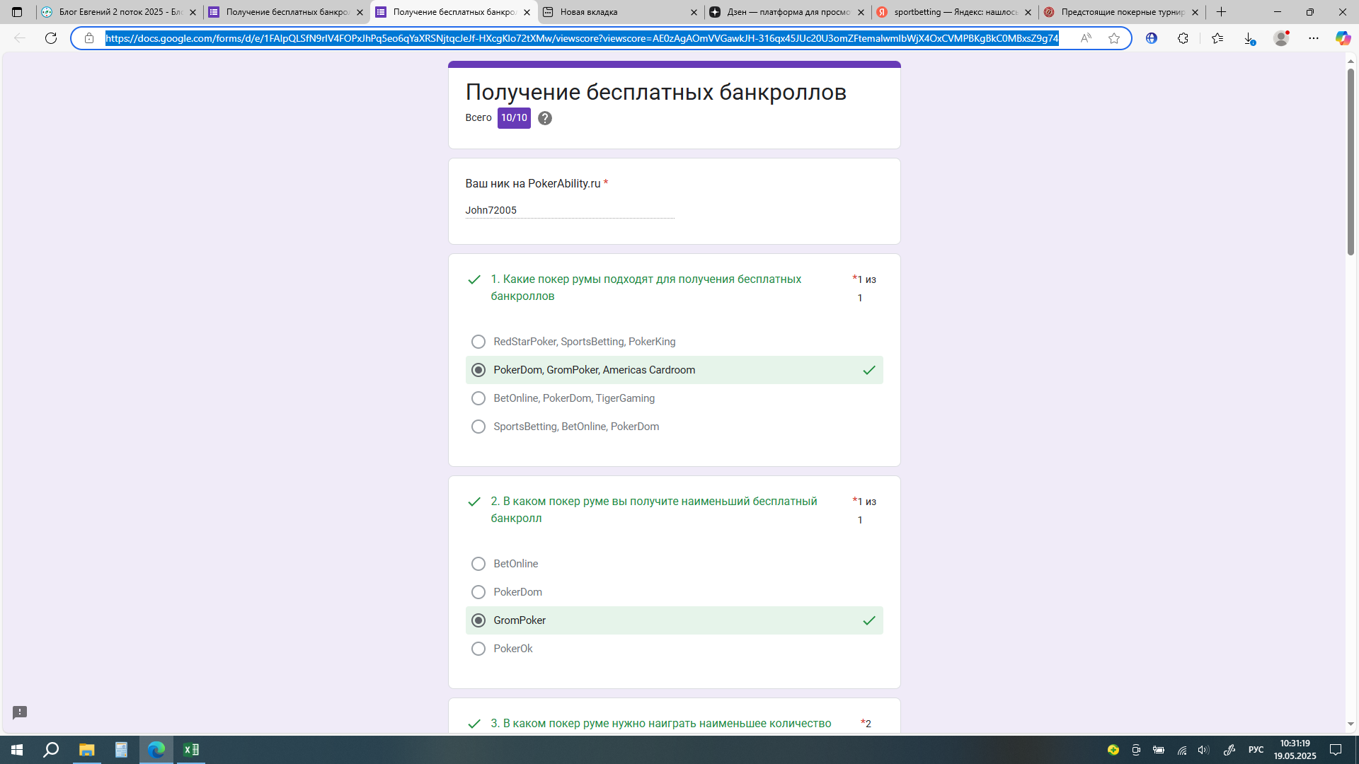Open the Calculator app on the taskbar

coord(121,750)
